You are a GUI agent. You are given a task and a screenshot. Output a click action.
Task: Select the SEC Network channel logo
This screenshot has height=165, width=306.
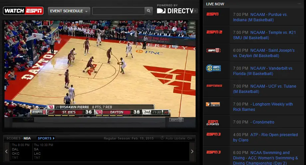213,68
